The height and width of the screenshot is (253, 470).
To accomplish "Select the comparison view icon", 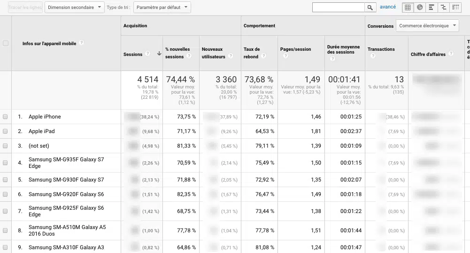I will coord(443,8).
